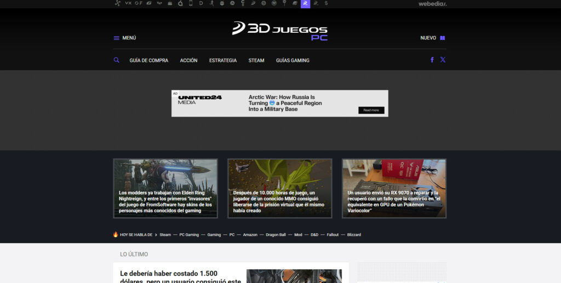
Task: Open the 10.000 horas de juego MMO article
Action: [280, 188]
